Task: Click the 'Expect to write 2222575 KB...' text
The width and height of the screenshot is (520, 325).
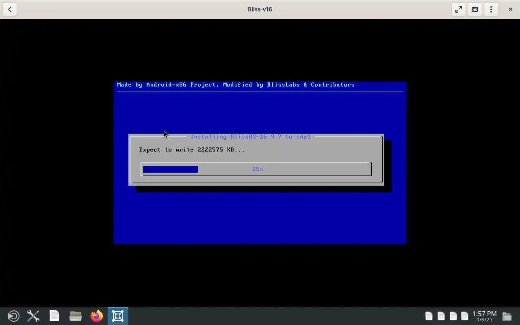Action: 192,149
